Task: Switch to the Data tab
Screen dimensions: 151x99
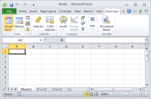Action: click(x=77, y=11)
